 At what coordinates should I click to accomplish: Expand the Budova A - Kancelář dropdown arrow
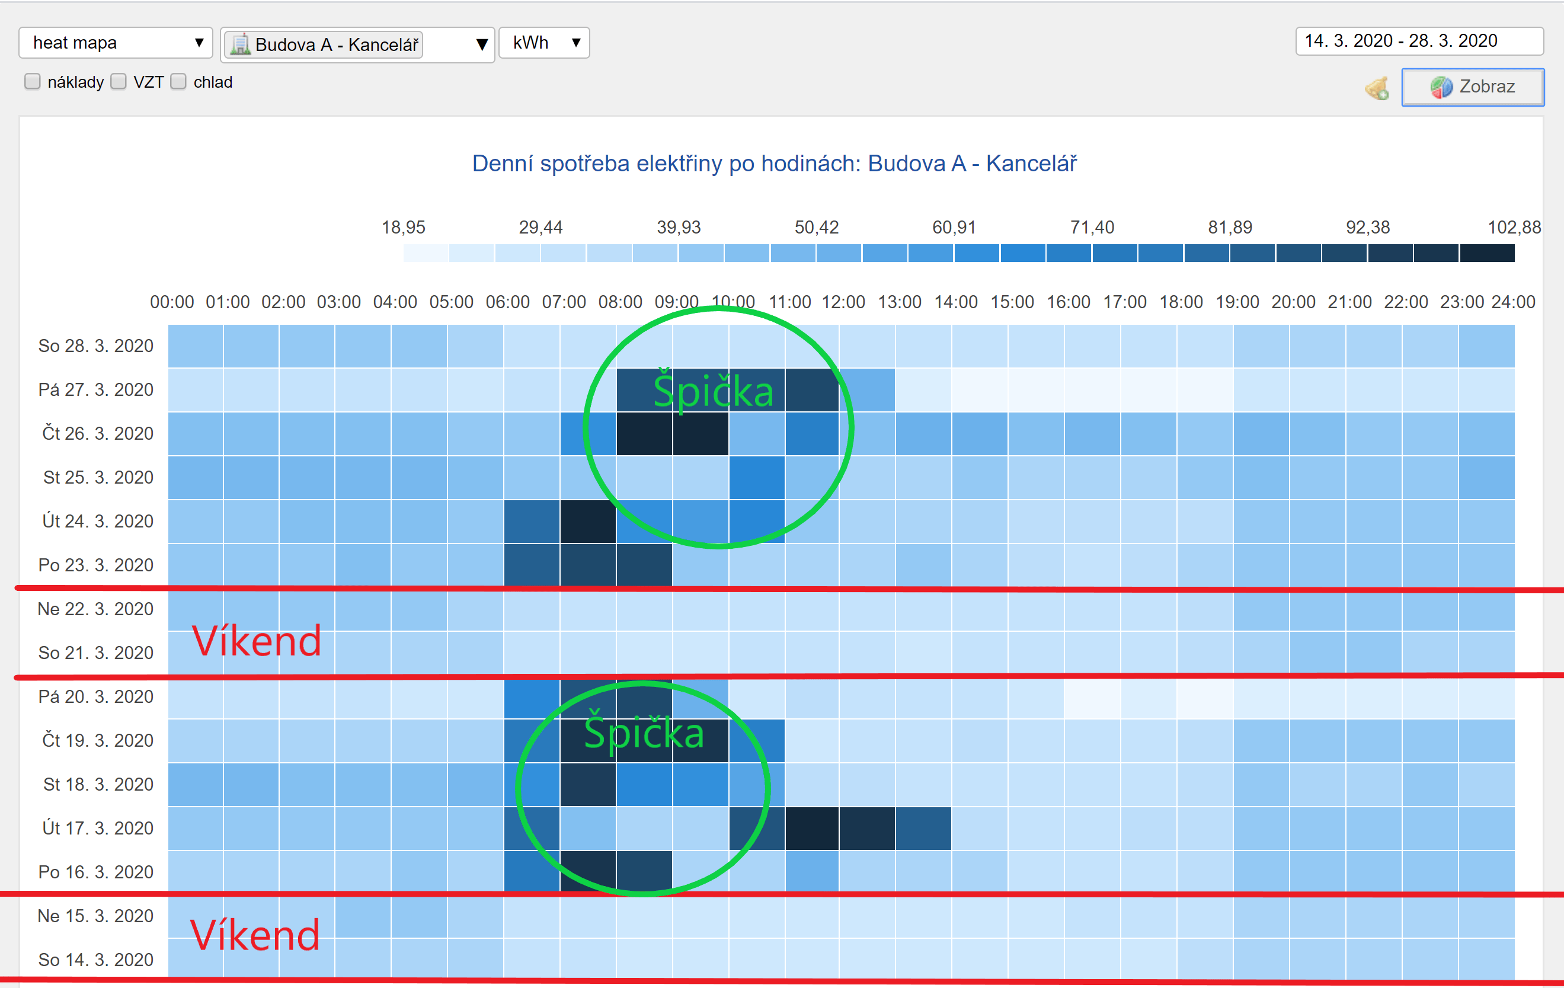coord(481,44)
